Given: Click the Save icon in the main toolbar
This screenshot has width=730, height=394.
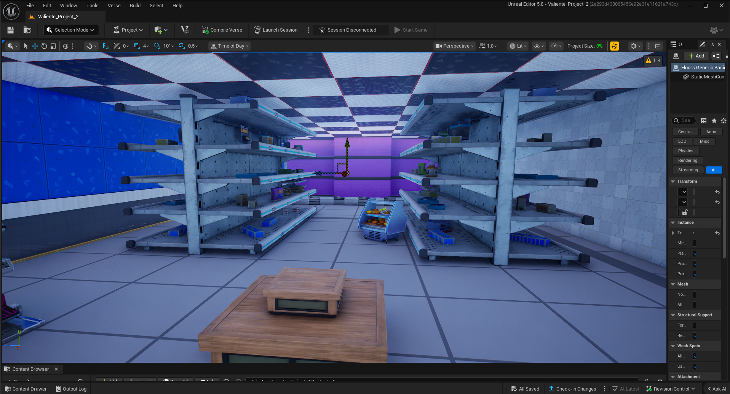Looking at the screenshot, I should click(11, 30).
